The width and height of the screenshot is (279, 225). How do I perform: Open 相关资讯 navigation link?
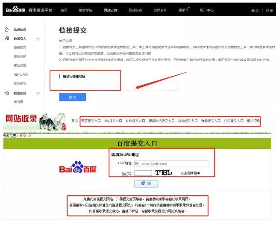pos(253,121)
